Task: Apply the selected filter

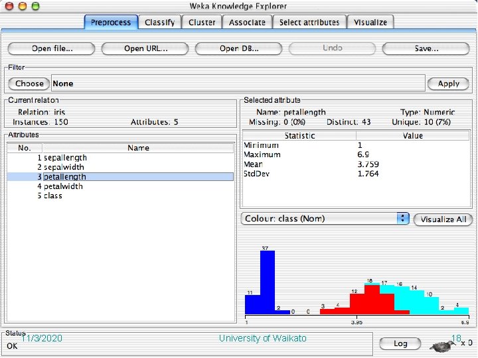Action: click(448, 84)
